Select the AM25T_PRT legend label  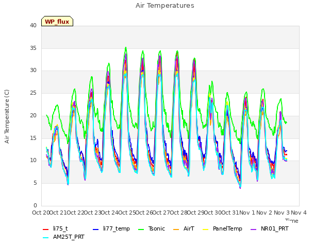69,237
